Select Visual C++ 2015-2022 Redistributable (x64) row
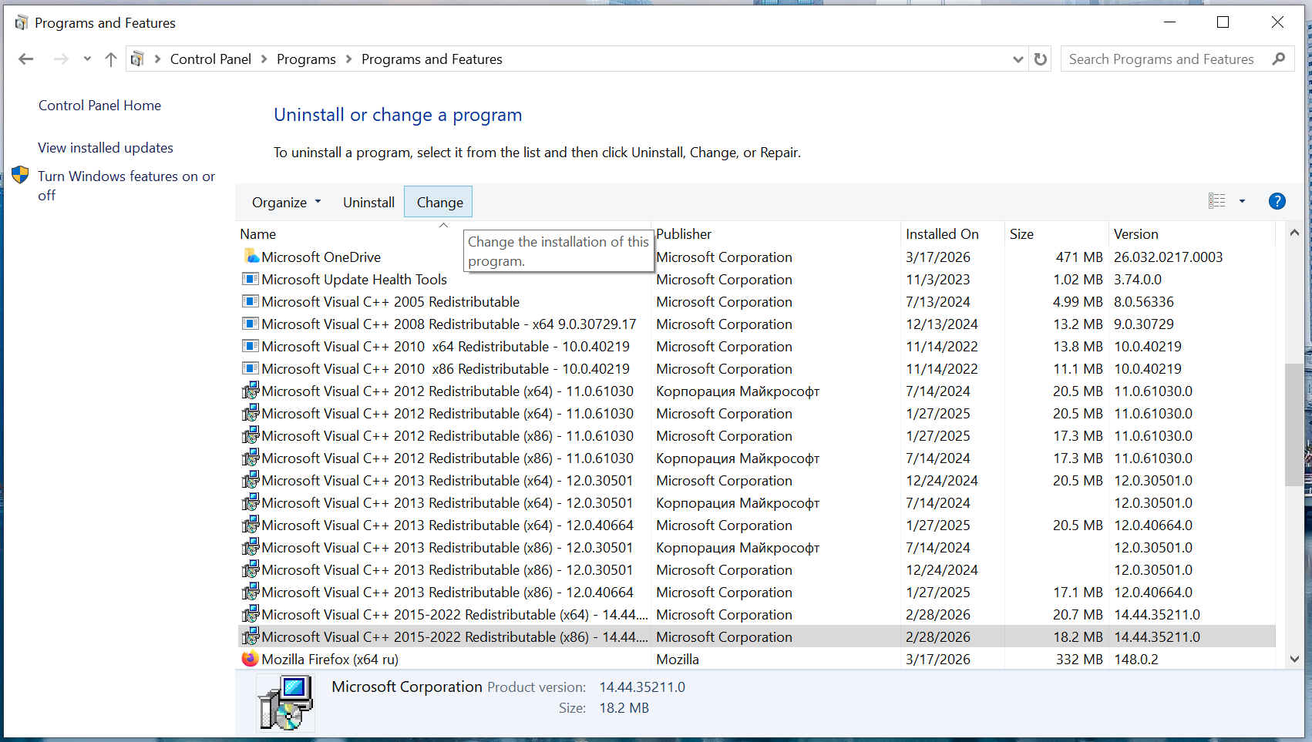1312x742 pixels. [755, 615]
